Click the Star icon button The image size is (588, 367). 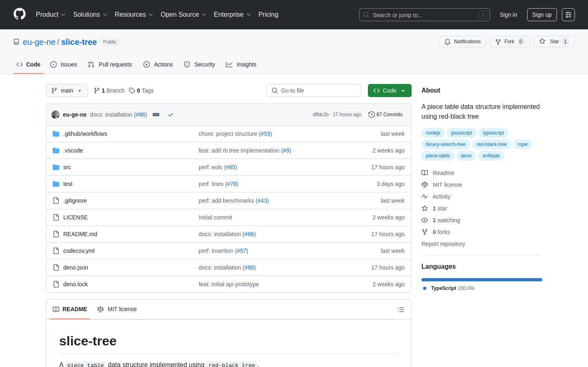(554, 42)
